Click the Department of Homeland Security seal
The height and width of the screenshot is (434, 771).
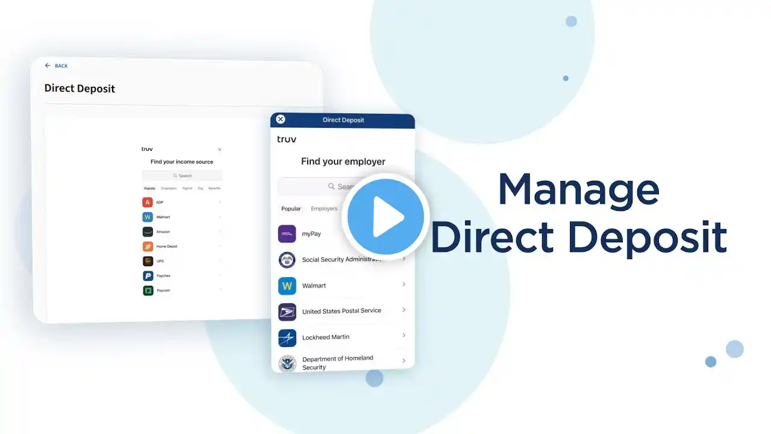pyautogui.click(x=287, y=363)
